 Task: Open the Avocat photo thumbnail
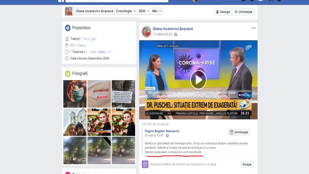99,94
